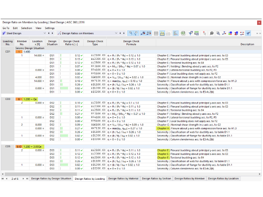The height and width of the screenshot is (197, 263).
Task: Toggle the highlighted blue filter funnel icon
Action: coord(248,33)
